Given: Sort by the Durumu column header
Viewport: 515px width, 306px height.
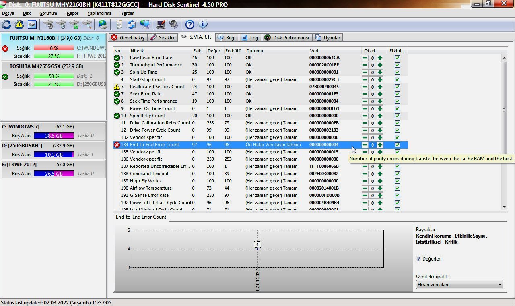Looking at the screenshot, I should click(276, 51).
